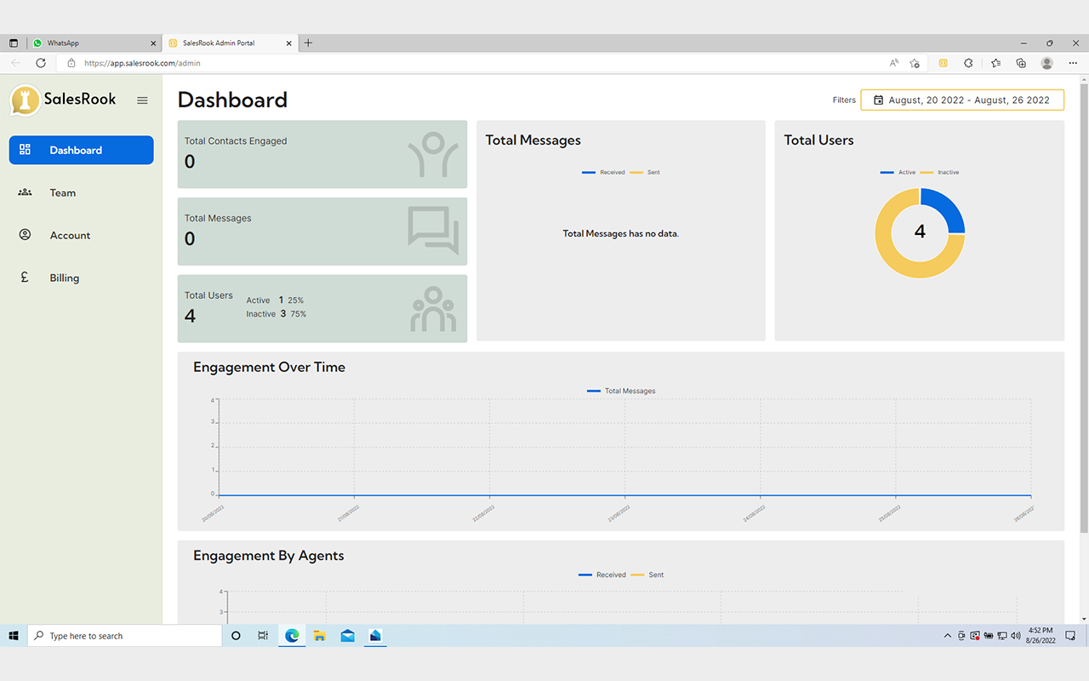Screen dimensions: 1089x681
Task: Open a new browser tab
Action: 308,43
